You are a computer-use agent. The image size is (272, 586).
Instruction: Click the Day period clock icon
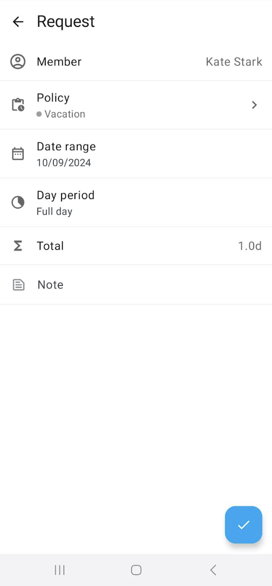coord(18,202)
